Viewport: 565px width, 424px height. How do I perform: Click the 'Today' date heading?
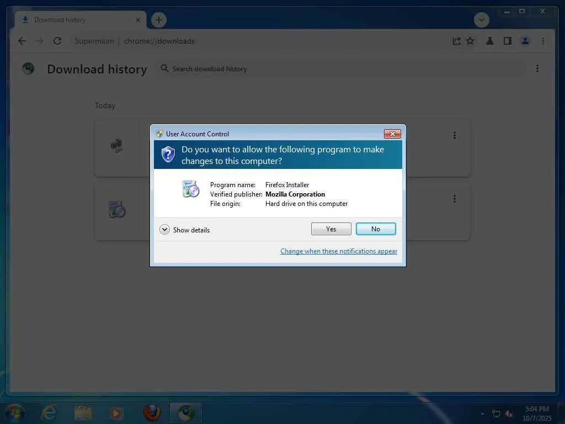coord(105,105)
